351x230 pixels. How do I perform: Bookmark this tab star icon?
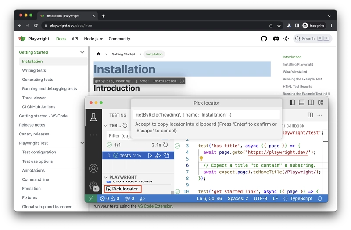tap(279, 26)
